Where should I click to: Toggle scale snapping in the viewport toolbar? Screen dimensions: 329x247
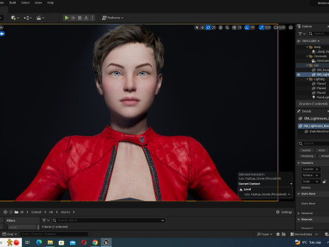point(261,27)
